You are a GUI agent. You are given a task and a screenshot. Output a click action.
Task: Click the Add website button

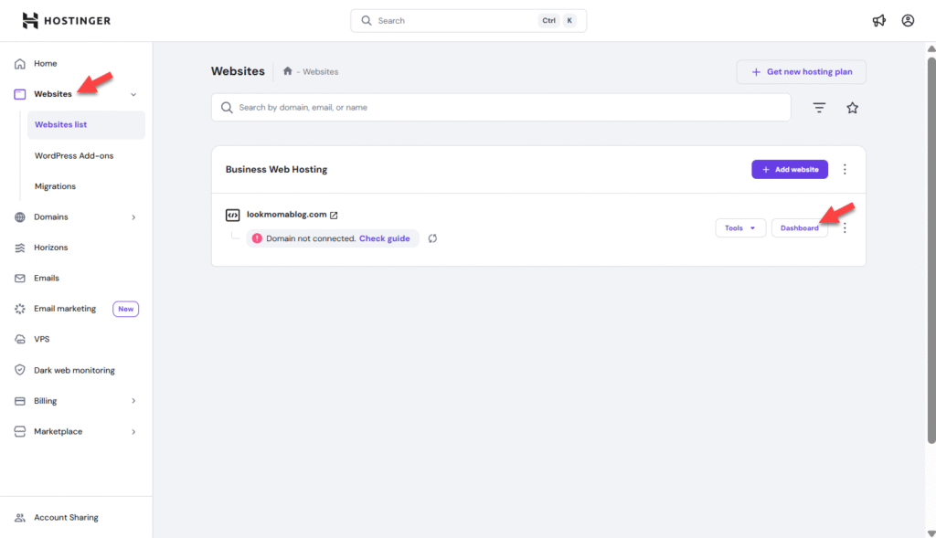tap(789, 169)
